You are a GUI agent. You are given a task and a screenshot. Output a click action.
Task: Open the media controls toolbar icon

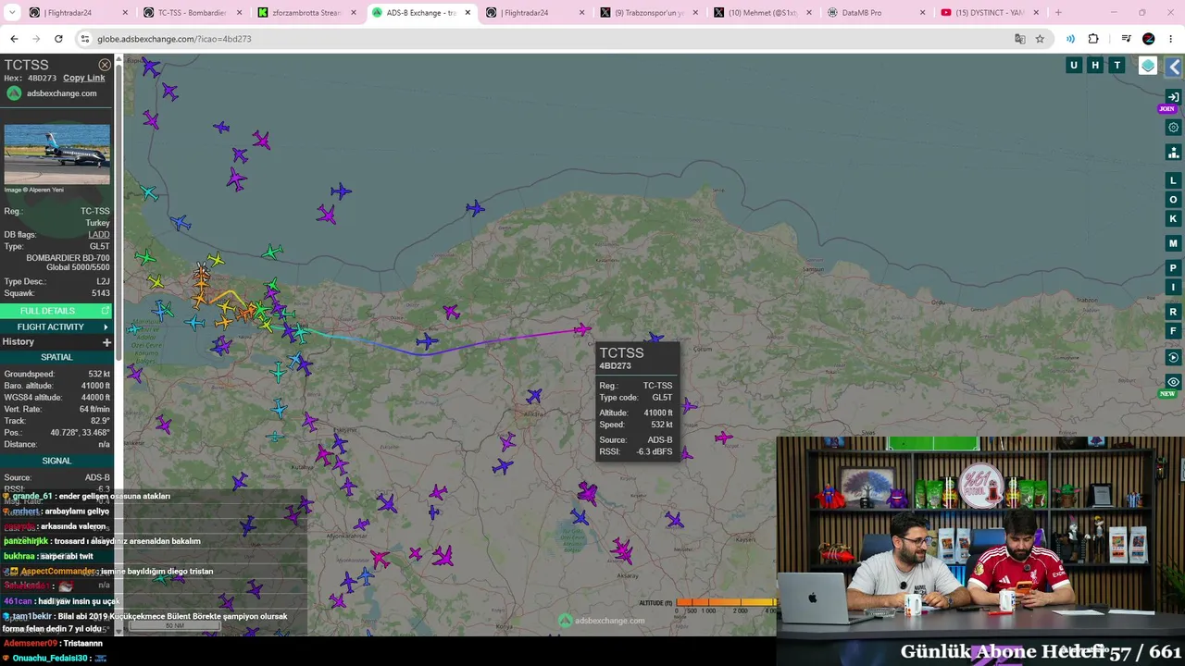click(x=1126, y=39)
